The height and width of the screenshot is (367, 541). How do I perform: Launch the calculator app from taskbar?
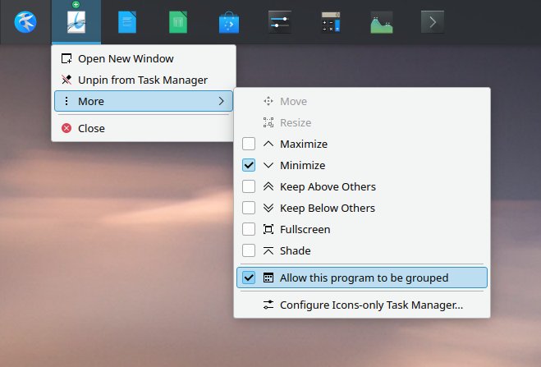[331, 22]
